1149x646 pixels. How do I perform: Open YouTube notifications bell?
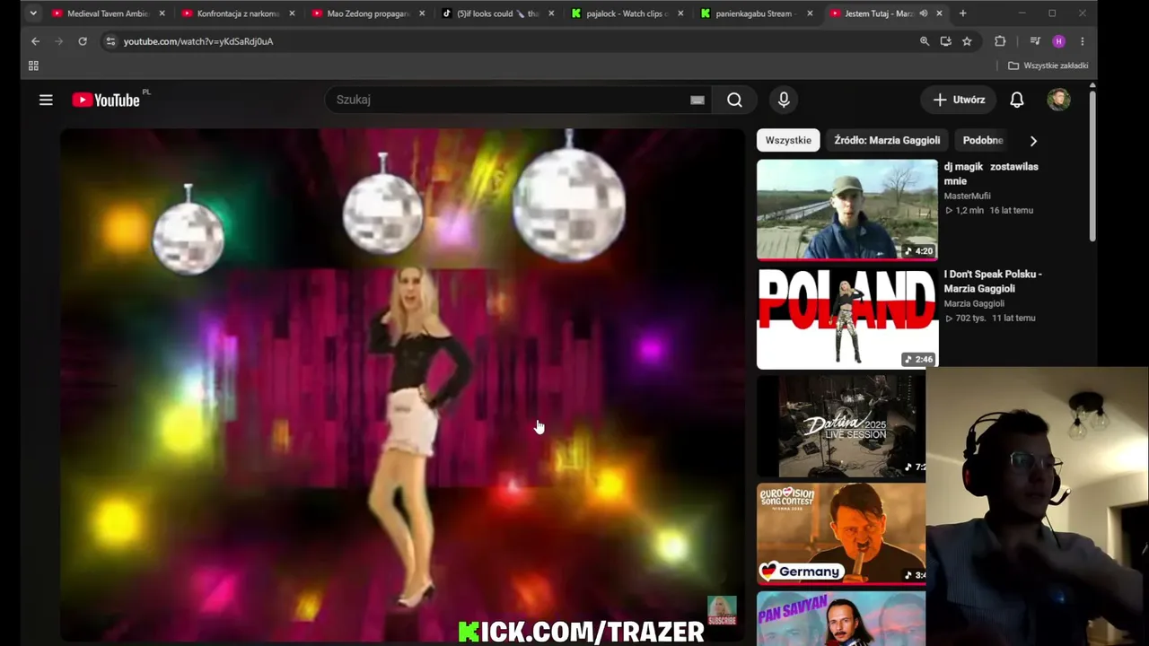(1016, 100)
